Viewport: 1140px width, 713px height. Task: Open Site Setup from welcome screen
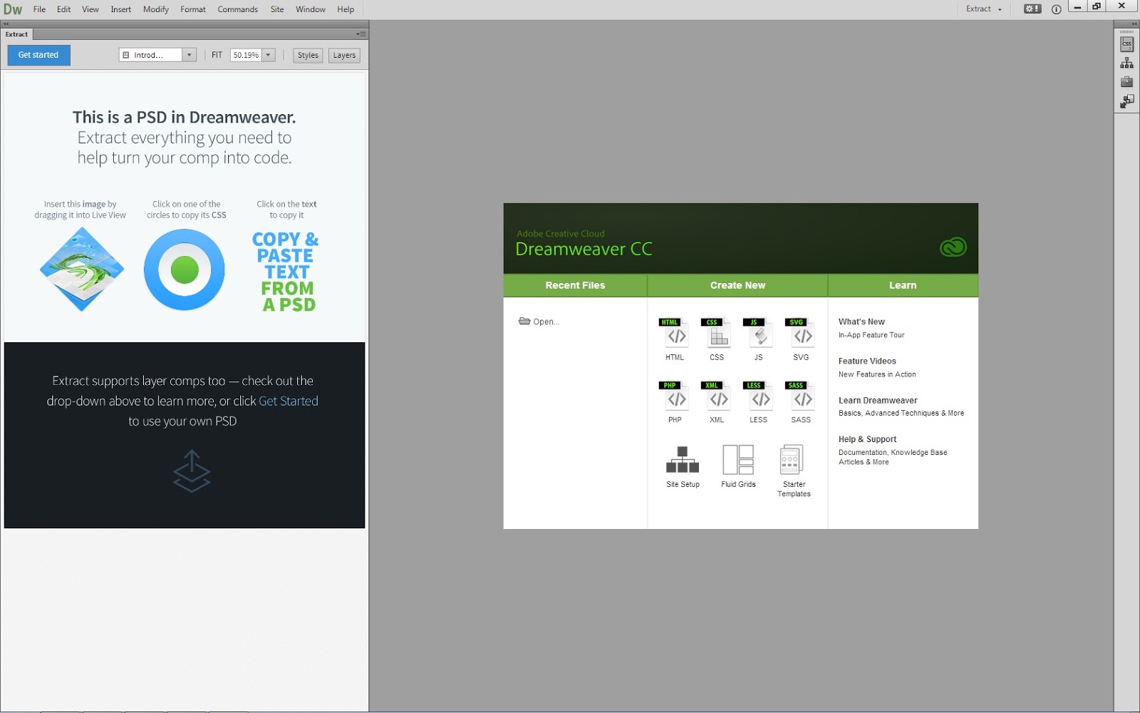tap(683, 467)
